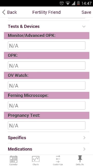This screenshot has height=166, width=93.
Task: Open the OPK N/A selector
Action: pos(47,66)
